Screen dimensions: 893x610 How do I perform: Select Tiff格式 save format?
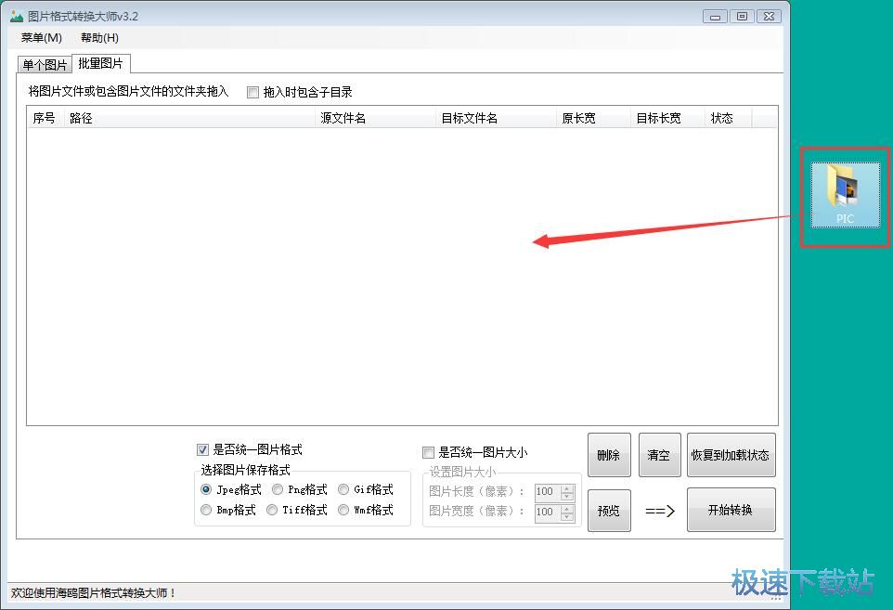pos(271,509)
